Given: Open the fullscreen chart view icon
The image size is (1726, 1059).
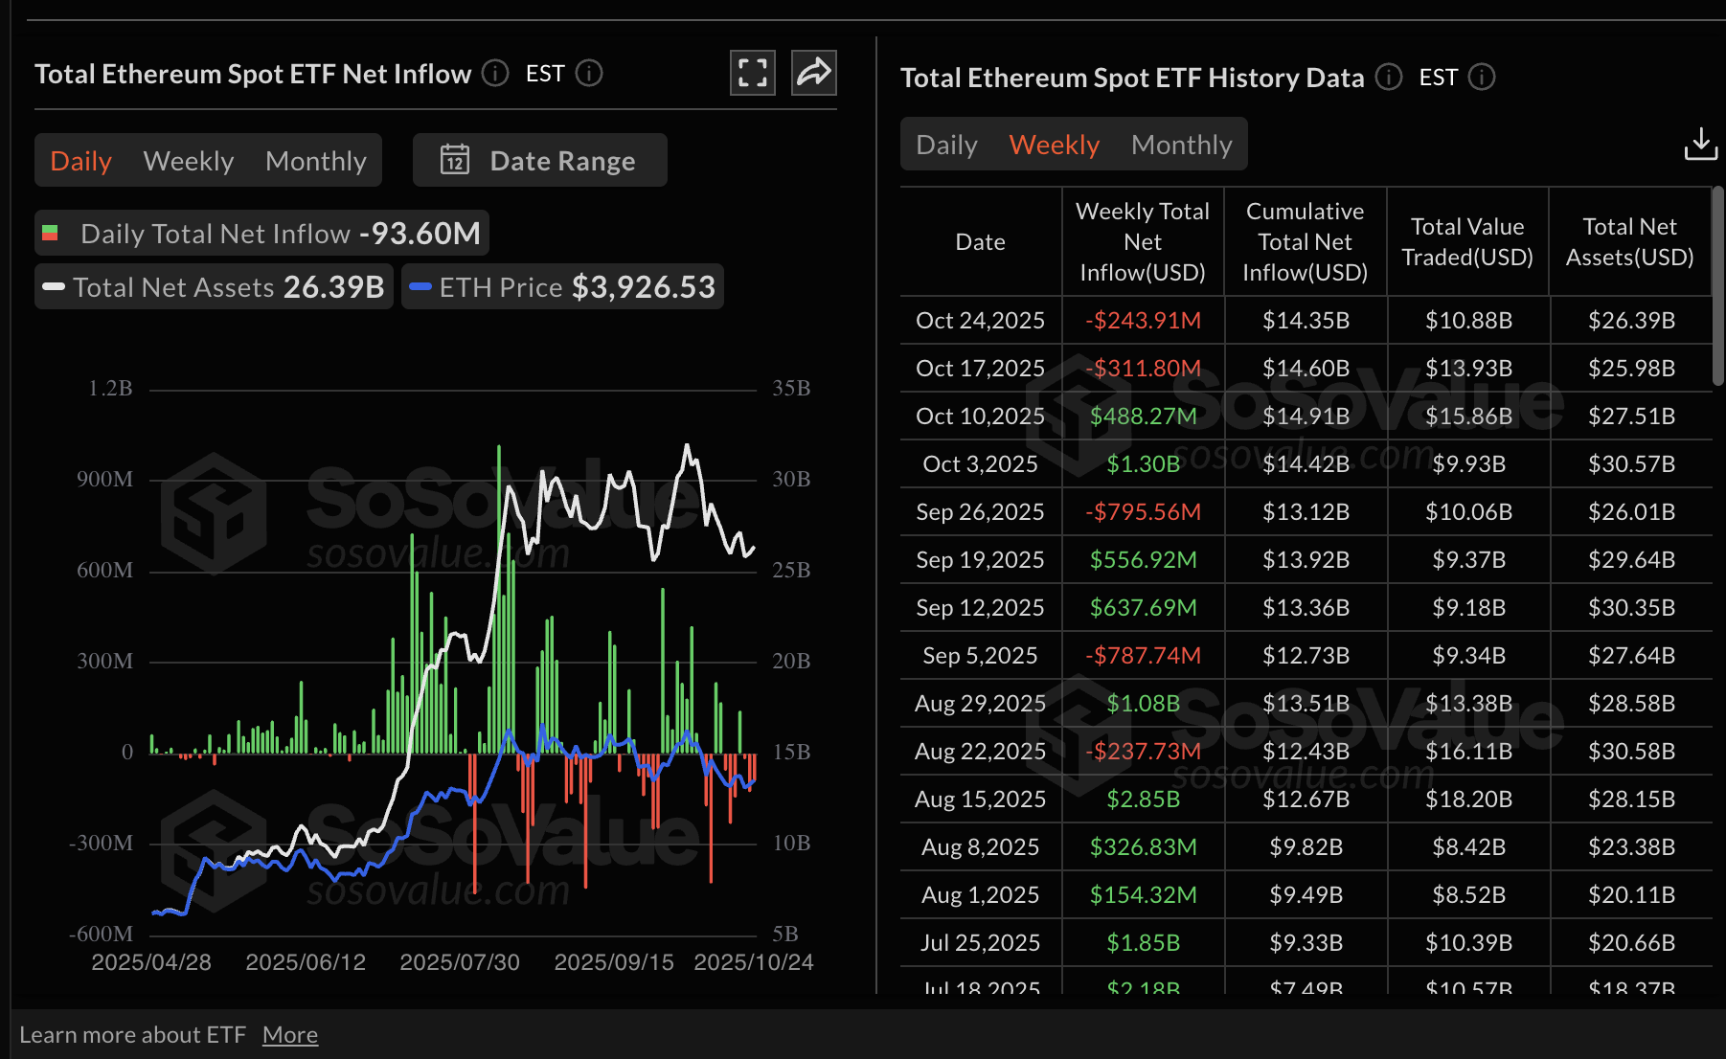Looking at the screenshot, I should pyautogui.click(x=753, y=73).
